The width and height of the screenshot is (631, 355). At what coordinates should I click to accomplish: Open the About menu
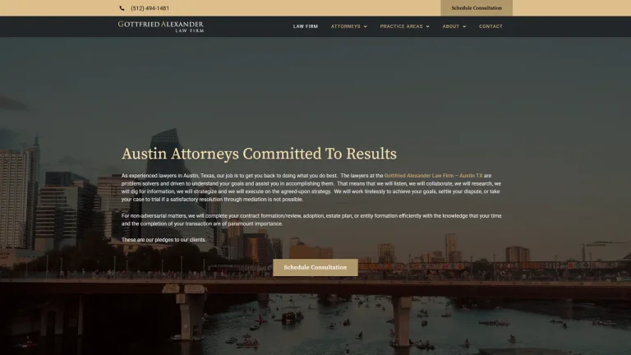(451, 26)
